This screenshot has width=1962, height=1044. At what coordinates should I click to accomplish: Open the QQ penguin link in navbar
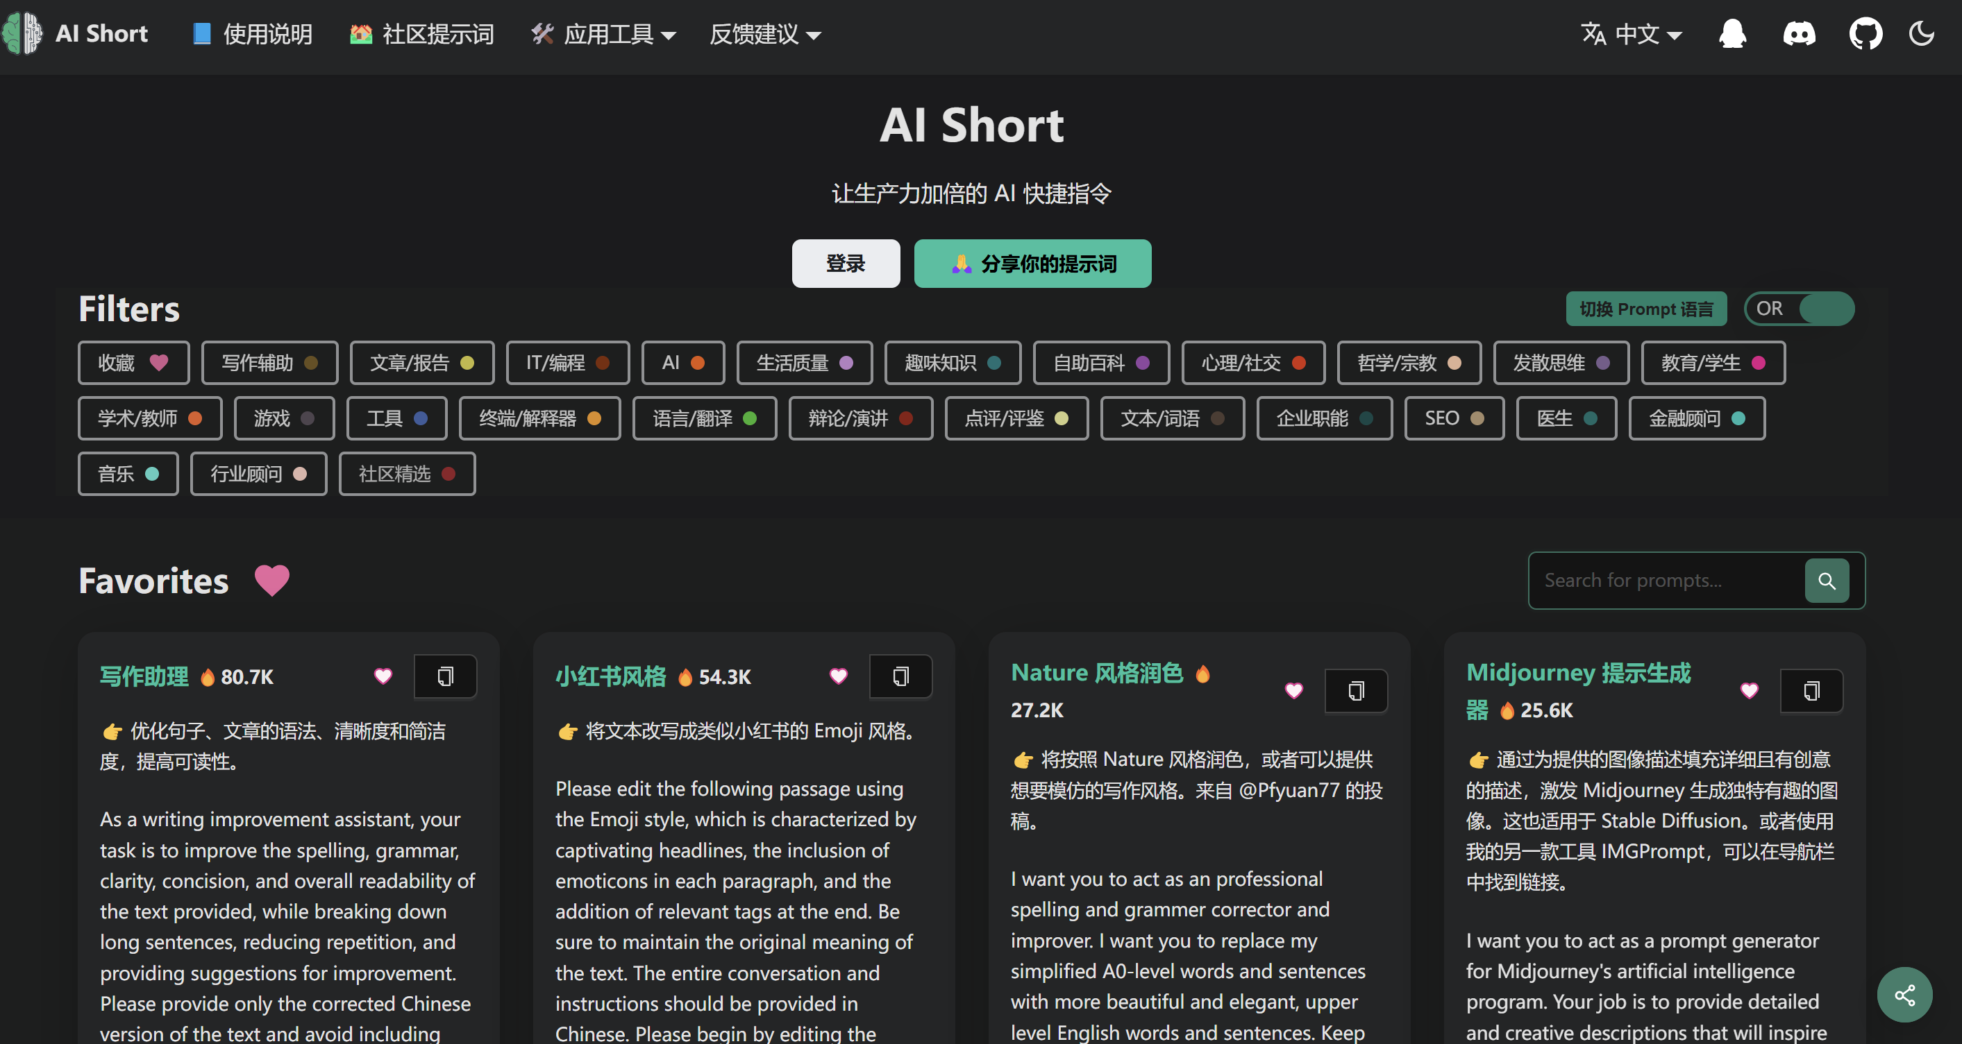[x=1732, y=34]
